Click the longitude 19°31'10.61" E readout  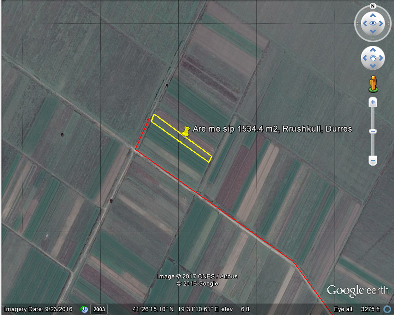click(199, 309)
